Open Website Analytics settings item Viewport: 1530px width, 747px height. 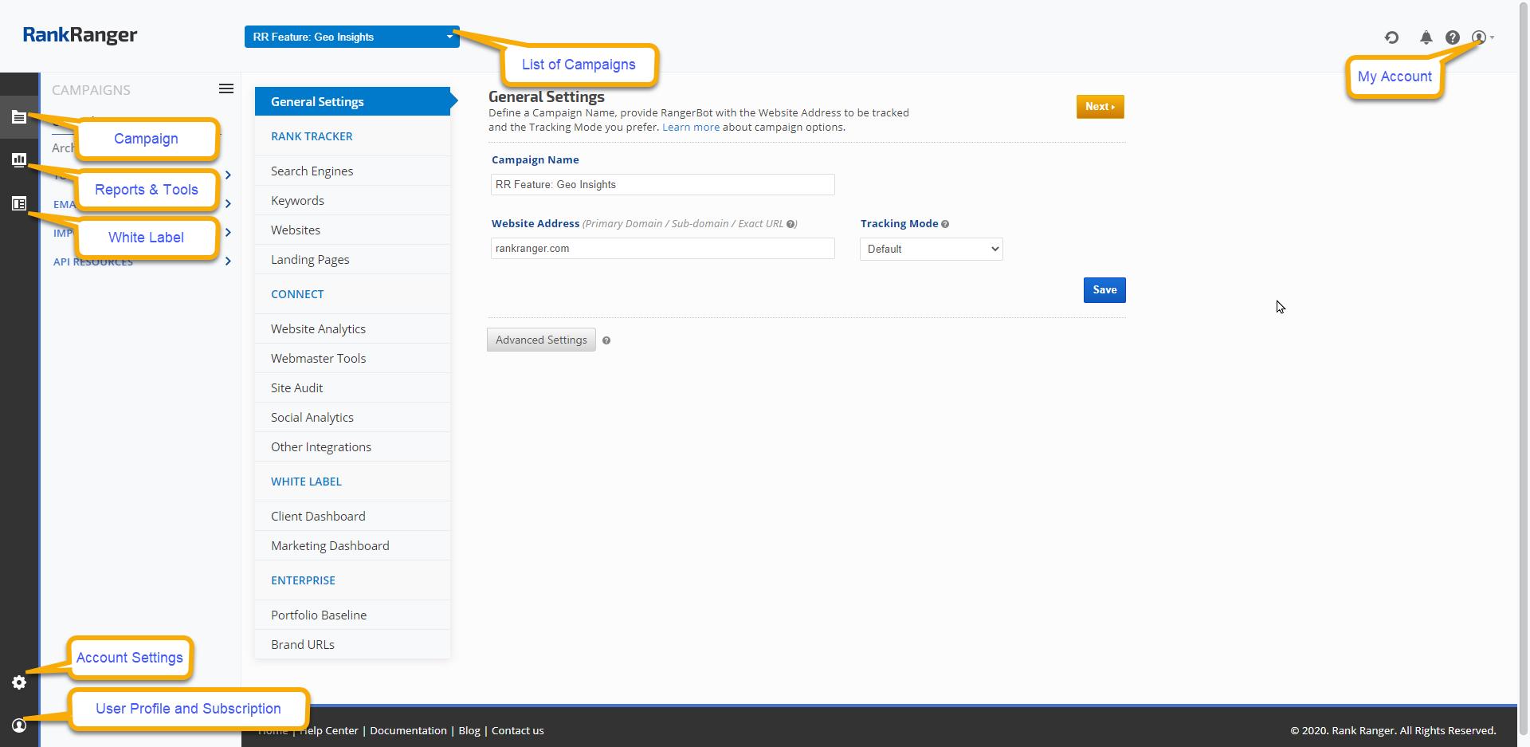point(318,329)
